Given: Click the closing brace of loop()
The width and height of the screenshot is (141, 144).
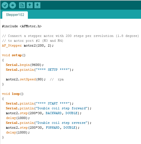Looking at the screenshot, I should [x=3, y=137].
